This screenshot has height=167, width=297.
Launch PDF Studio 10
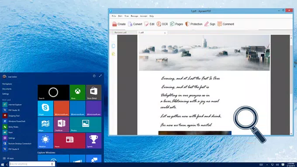coord(11,110)
